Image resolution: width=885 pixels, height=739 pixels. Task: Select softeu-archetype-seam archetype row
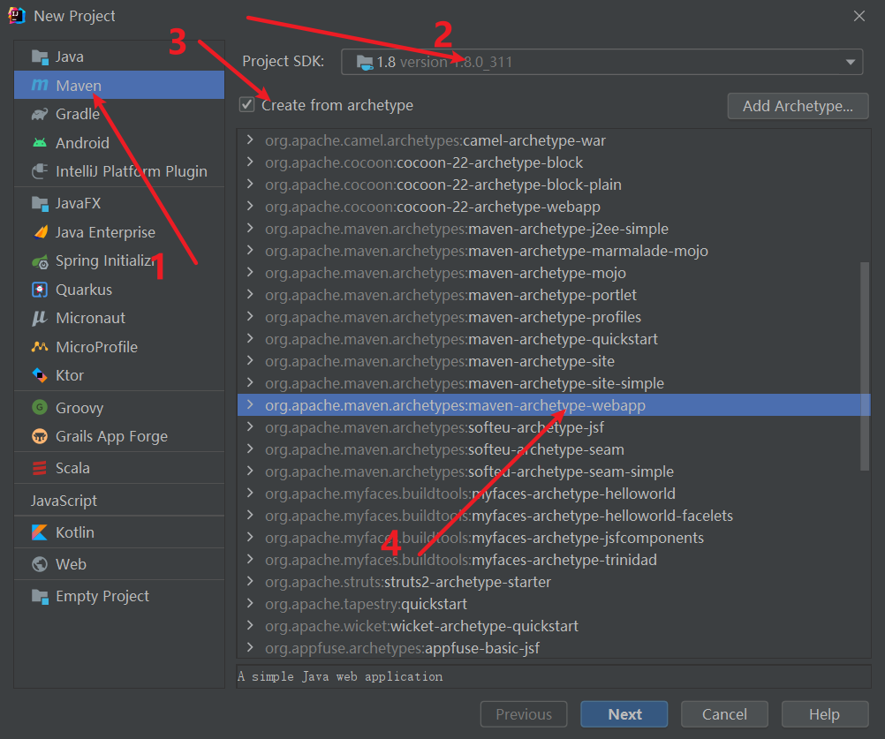[x=554, y=449]
